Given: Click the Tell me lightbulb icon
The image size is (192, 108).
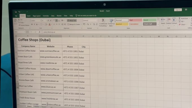Looking at the screenshot, I should click(x=76, y=16).
